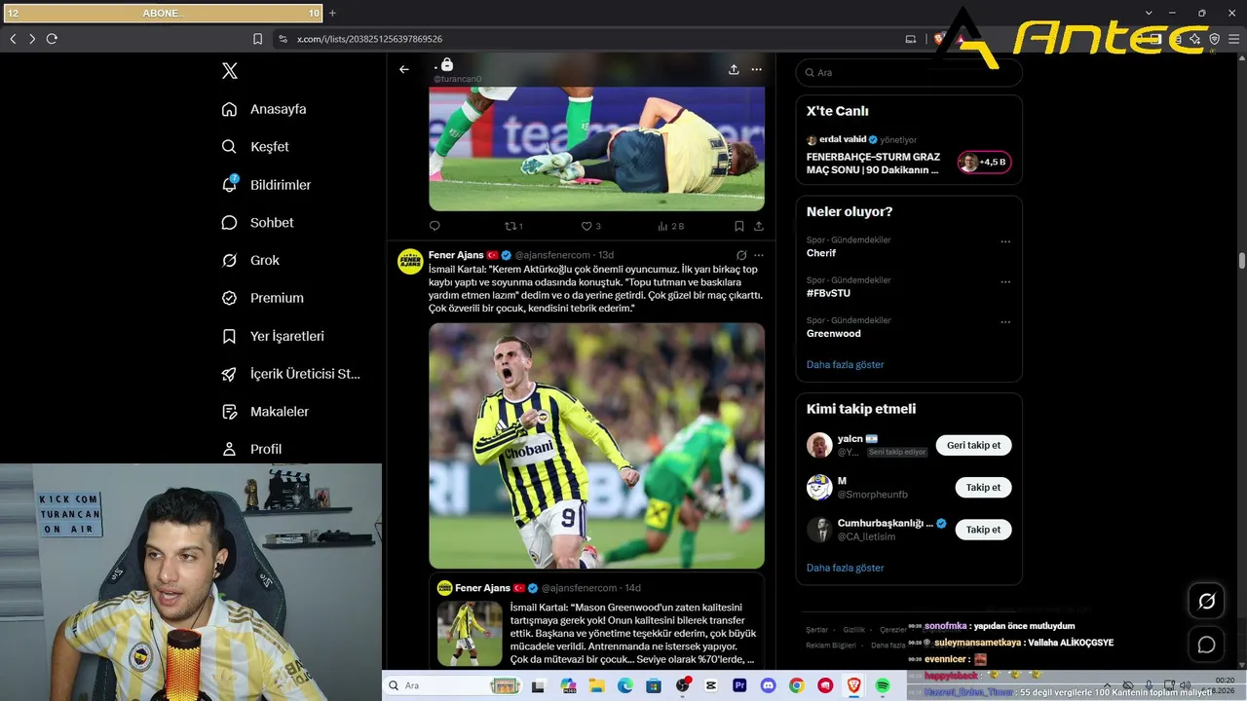
Task: Click the browser back button
Action: [13, 39]
